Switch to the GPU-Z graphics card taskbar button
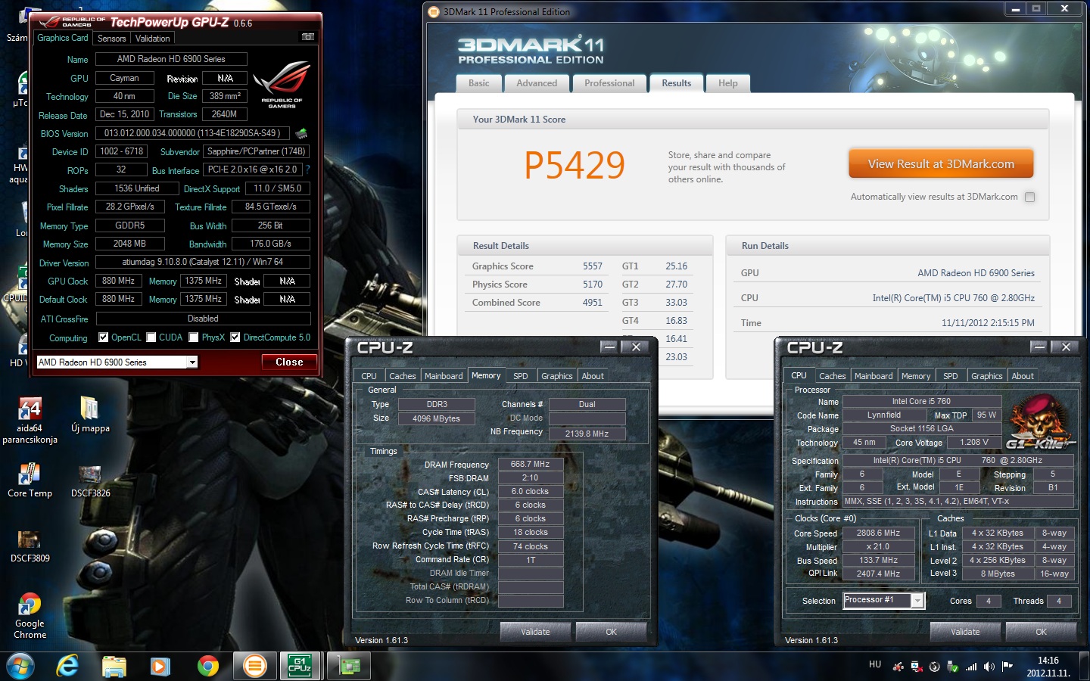This screenshot has height=681, width=1090. pyautogui.click(x=349, y=667)
